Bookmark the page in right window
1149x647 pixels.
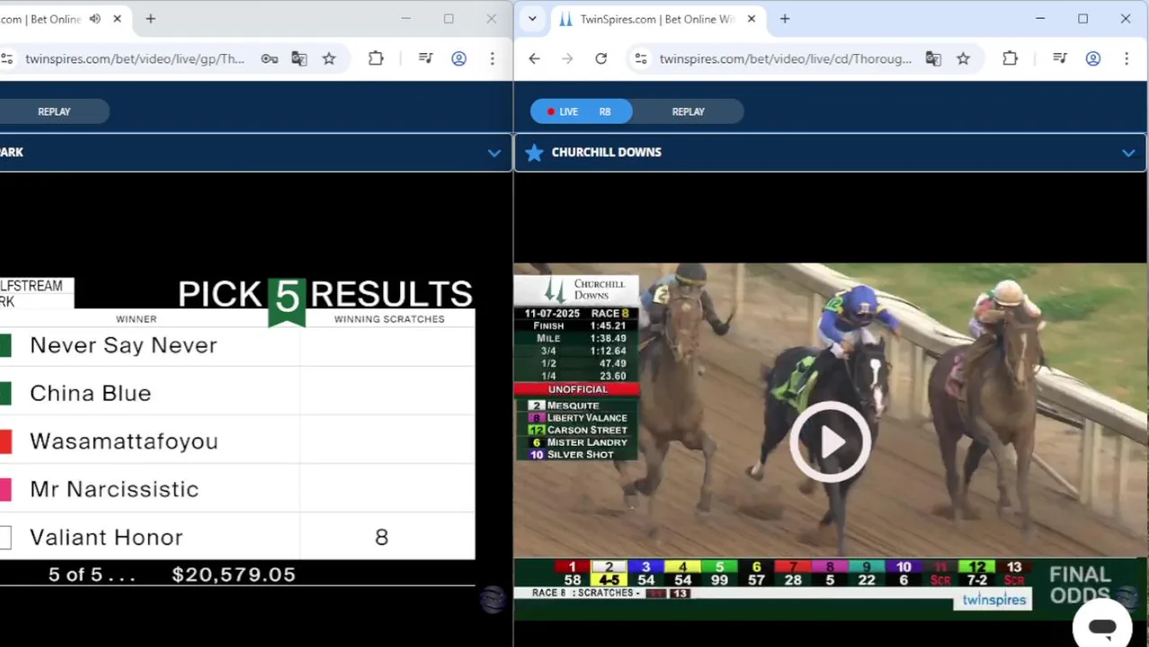tap(963, 58)
